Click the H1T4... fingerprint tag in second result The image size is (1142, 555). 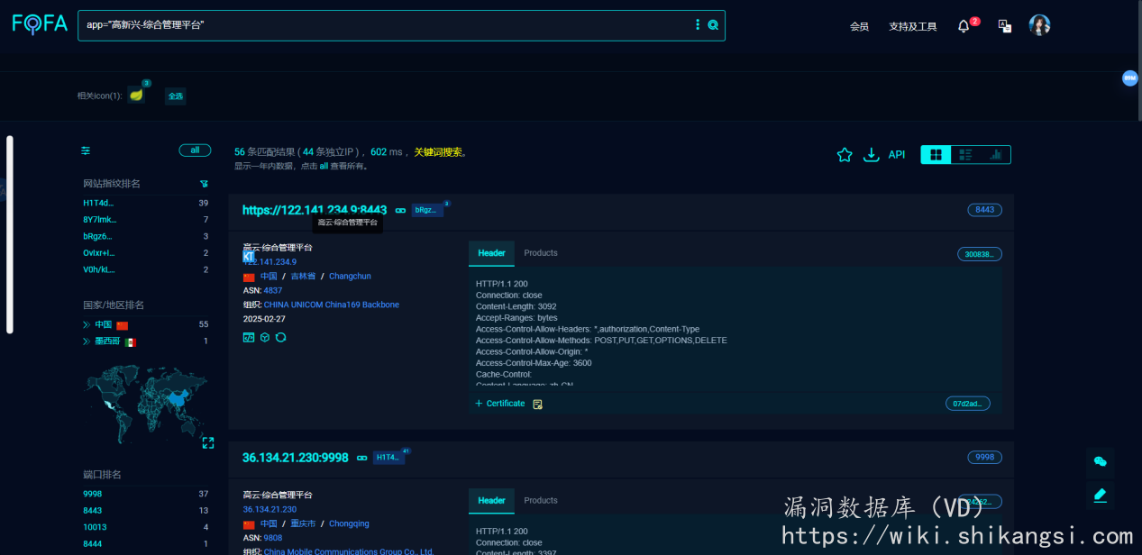click(388, 458)
